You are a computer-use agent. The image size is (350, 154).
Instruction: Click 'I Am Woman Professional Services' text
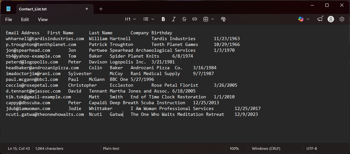[x=172, y=109]
